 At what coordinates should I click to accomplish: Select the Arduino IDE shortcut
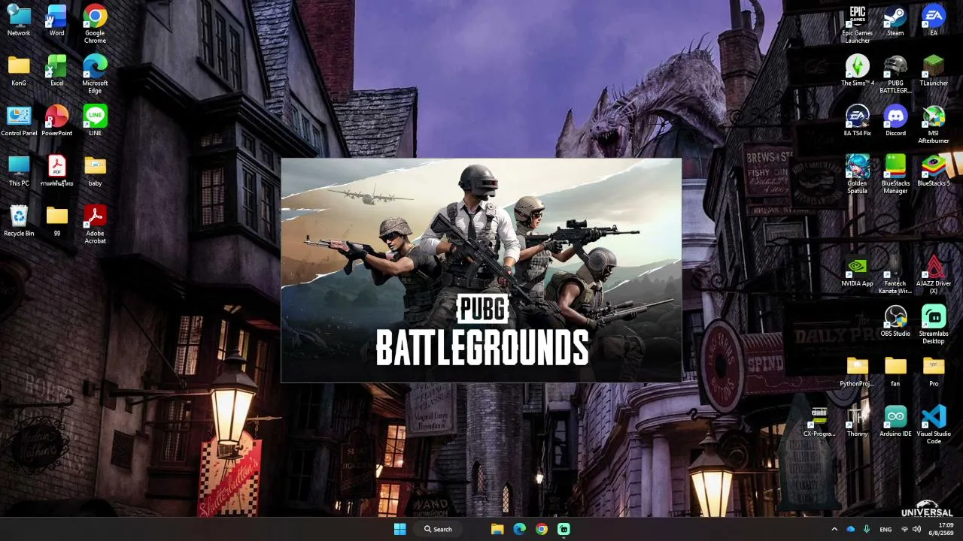coord(895,422)
